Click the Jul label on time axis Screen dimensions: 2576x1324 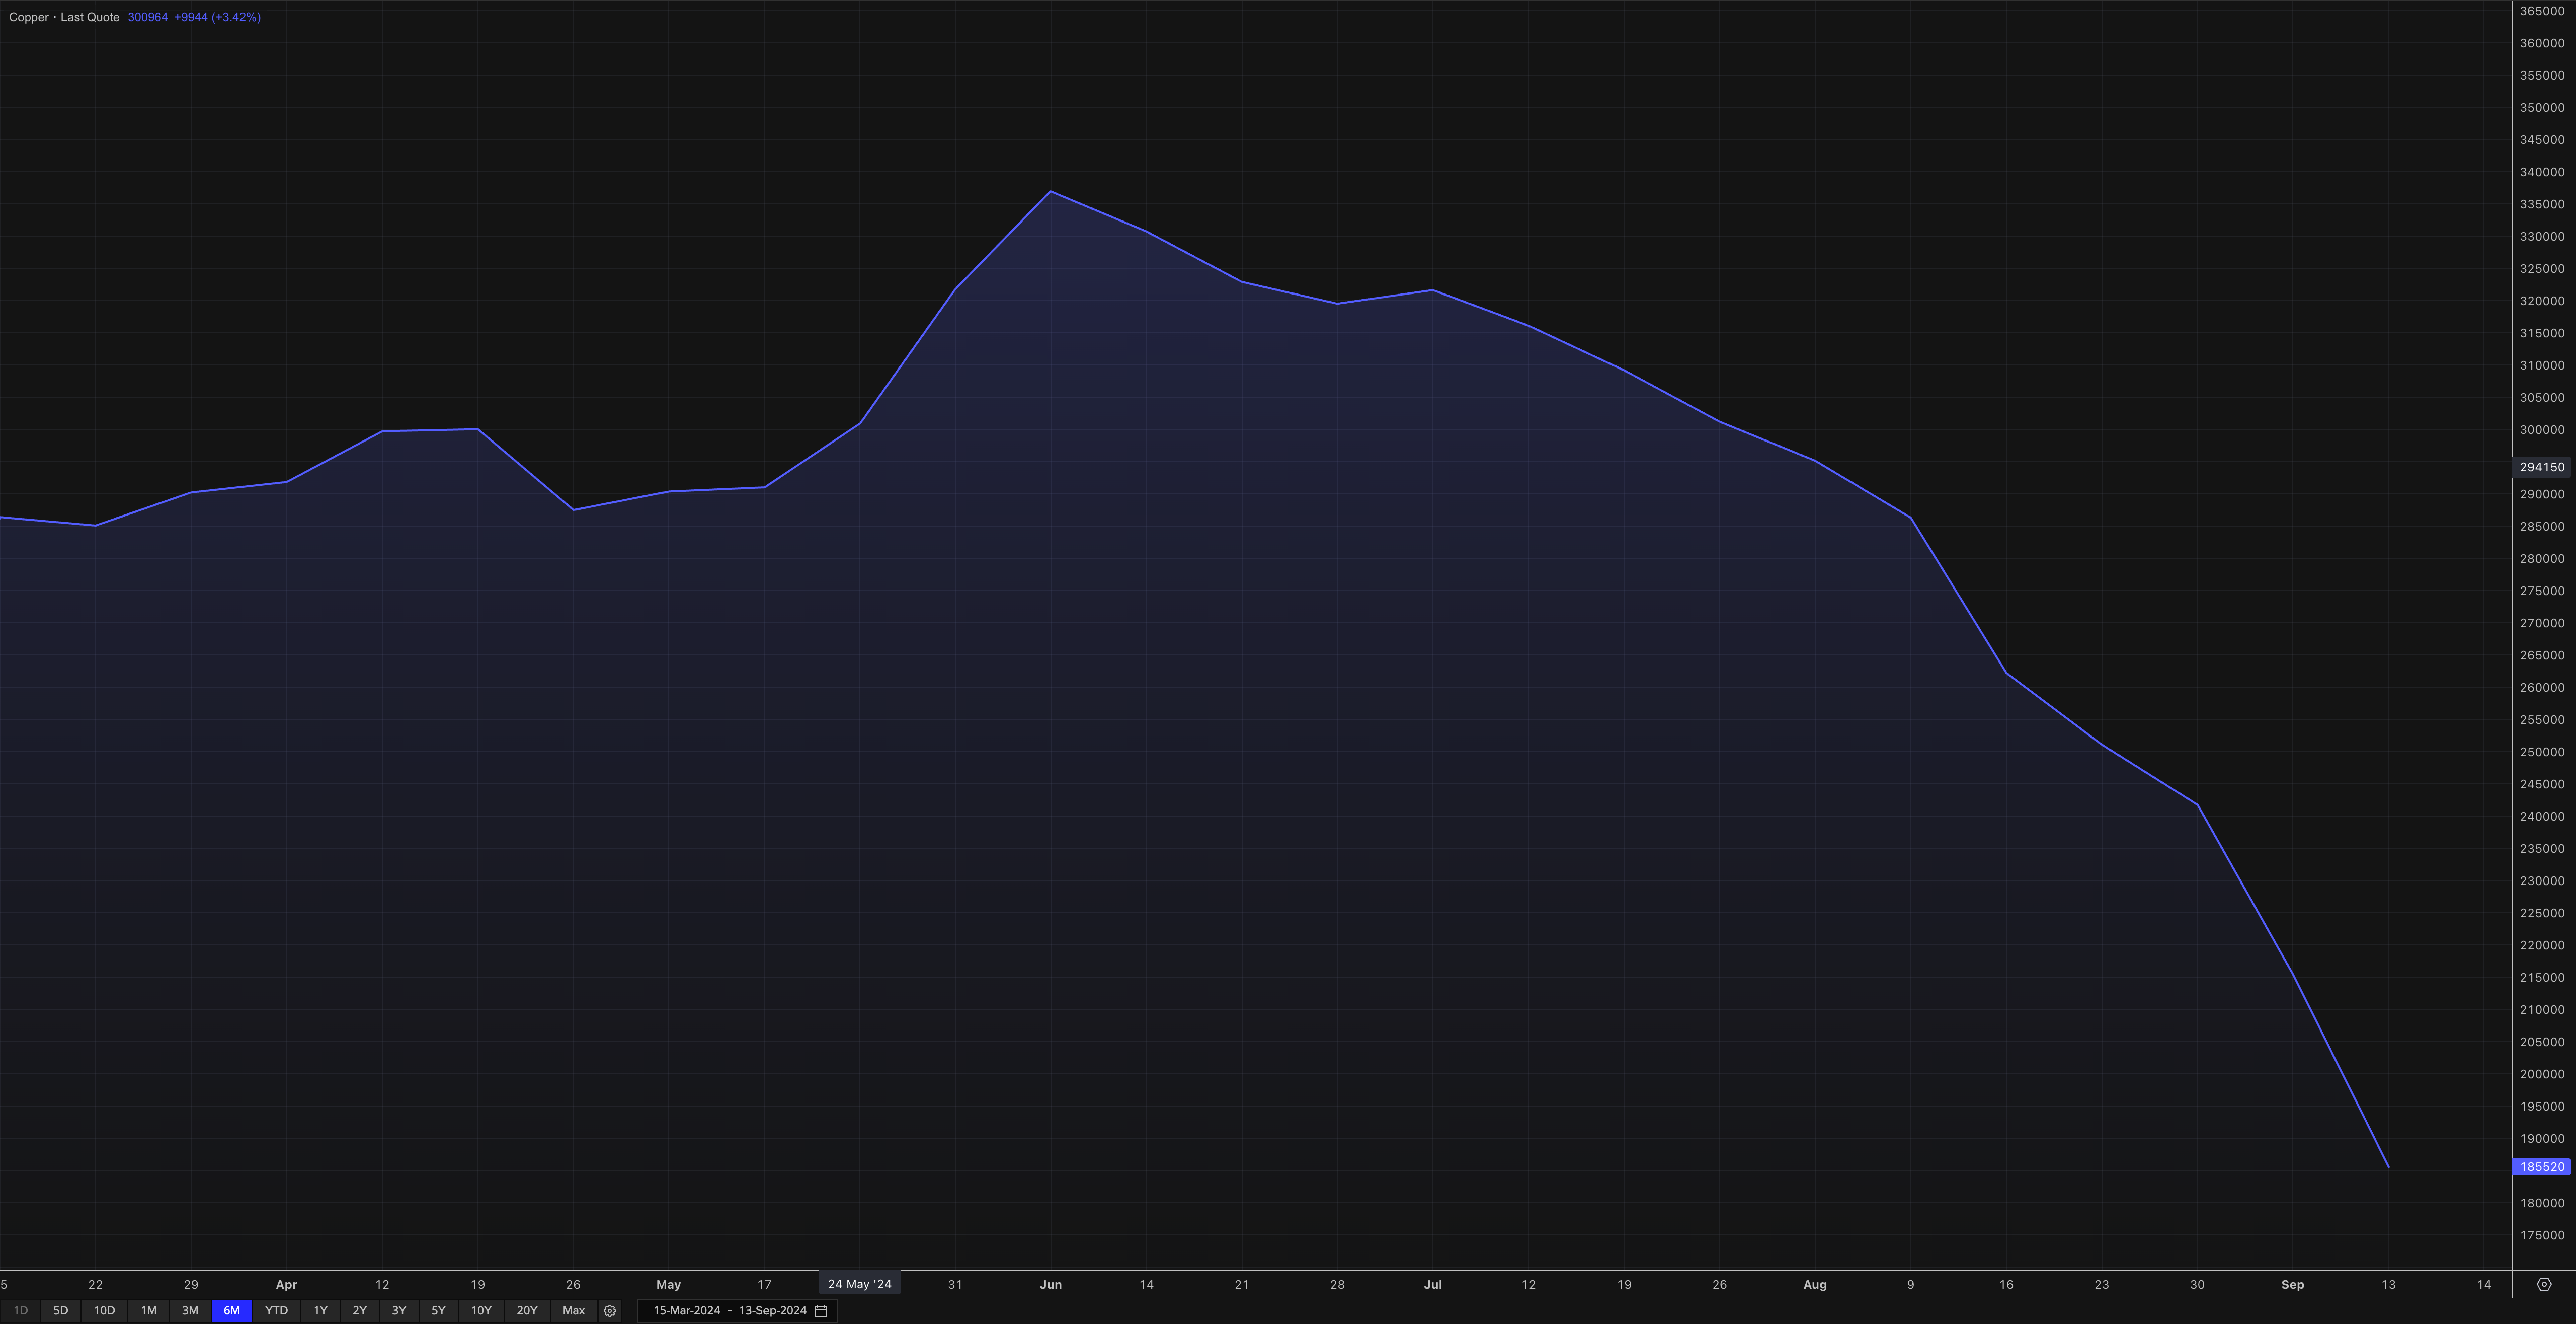[1433, 1285]
